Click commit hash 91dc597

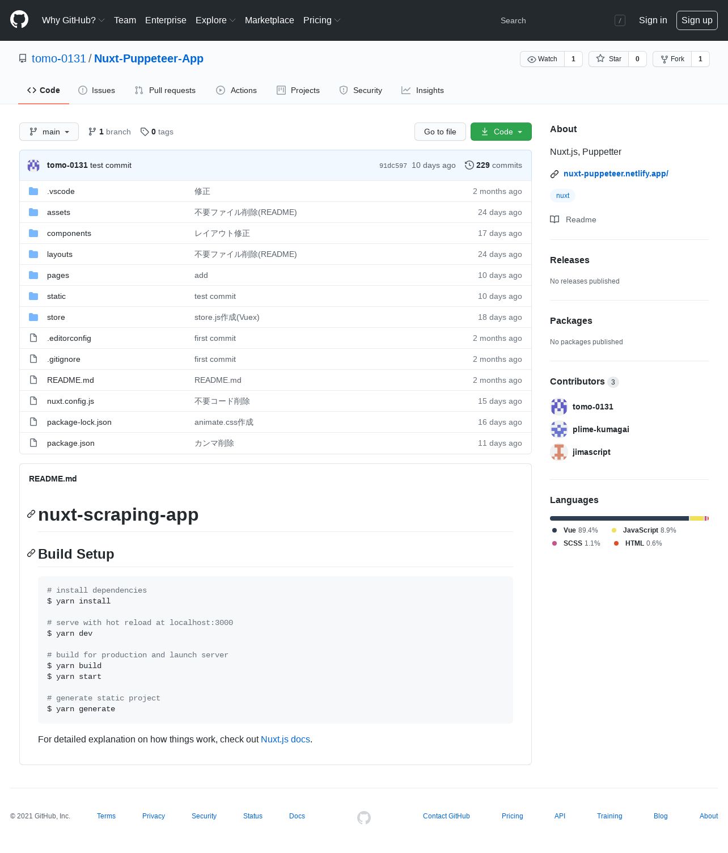(x=393, y=166)
